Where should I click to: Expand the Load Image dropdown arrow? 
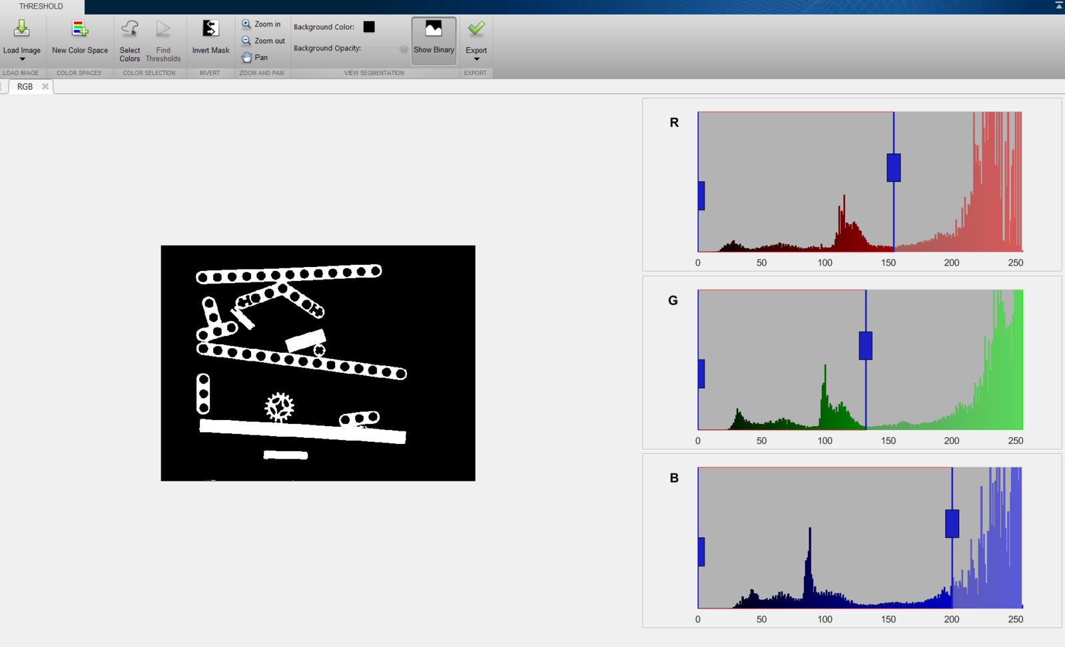pos(22,60)
